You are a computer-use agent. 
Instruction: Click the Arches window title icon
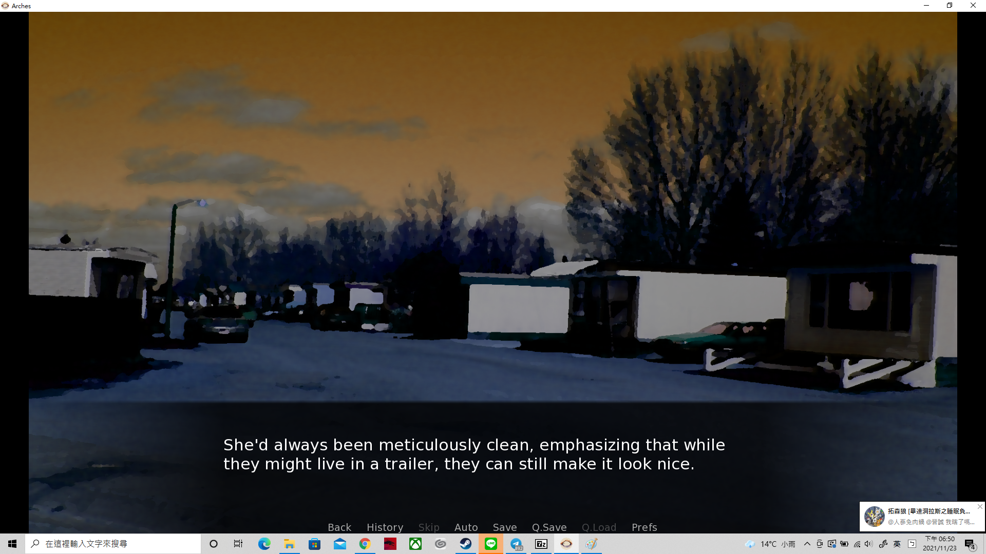pyautogui.click(x=5, y=6)
